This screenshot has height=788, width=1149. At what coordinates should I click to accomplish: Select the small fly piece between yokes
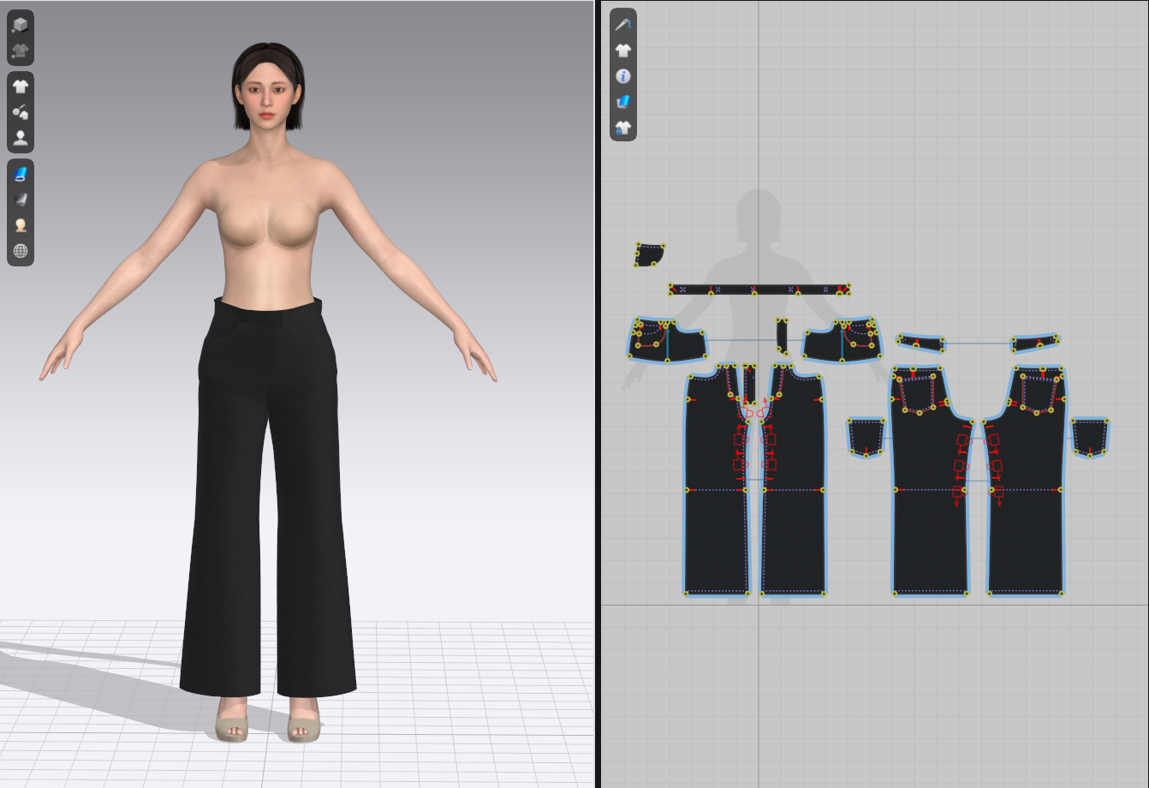pos(782,335)
